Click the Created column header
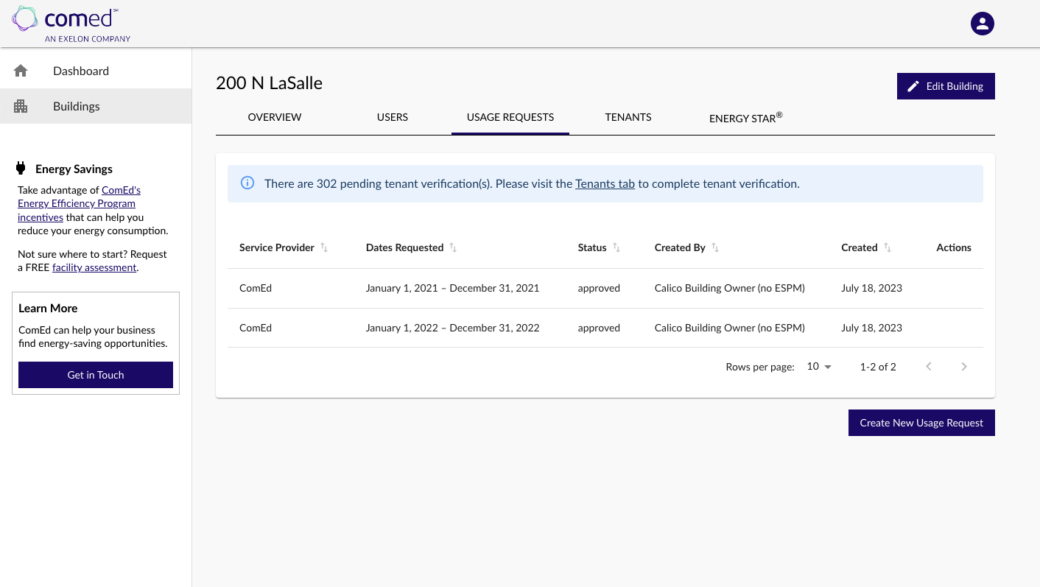Screen dimensions: 1040x587 click(x=860, y=247)
